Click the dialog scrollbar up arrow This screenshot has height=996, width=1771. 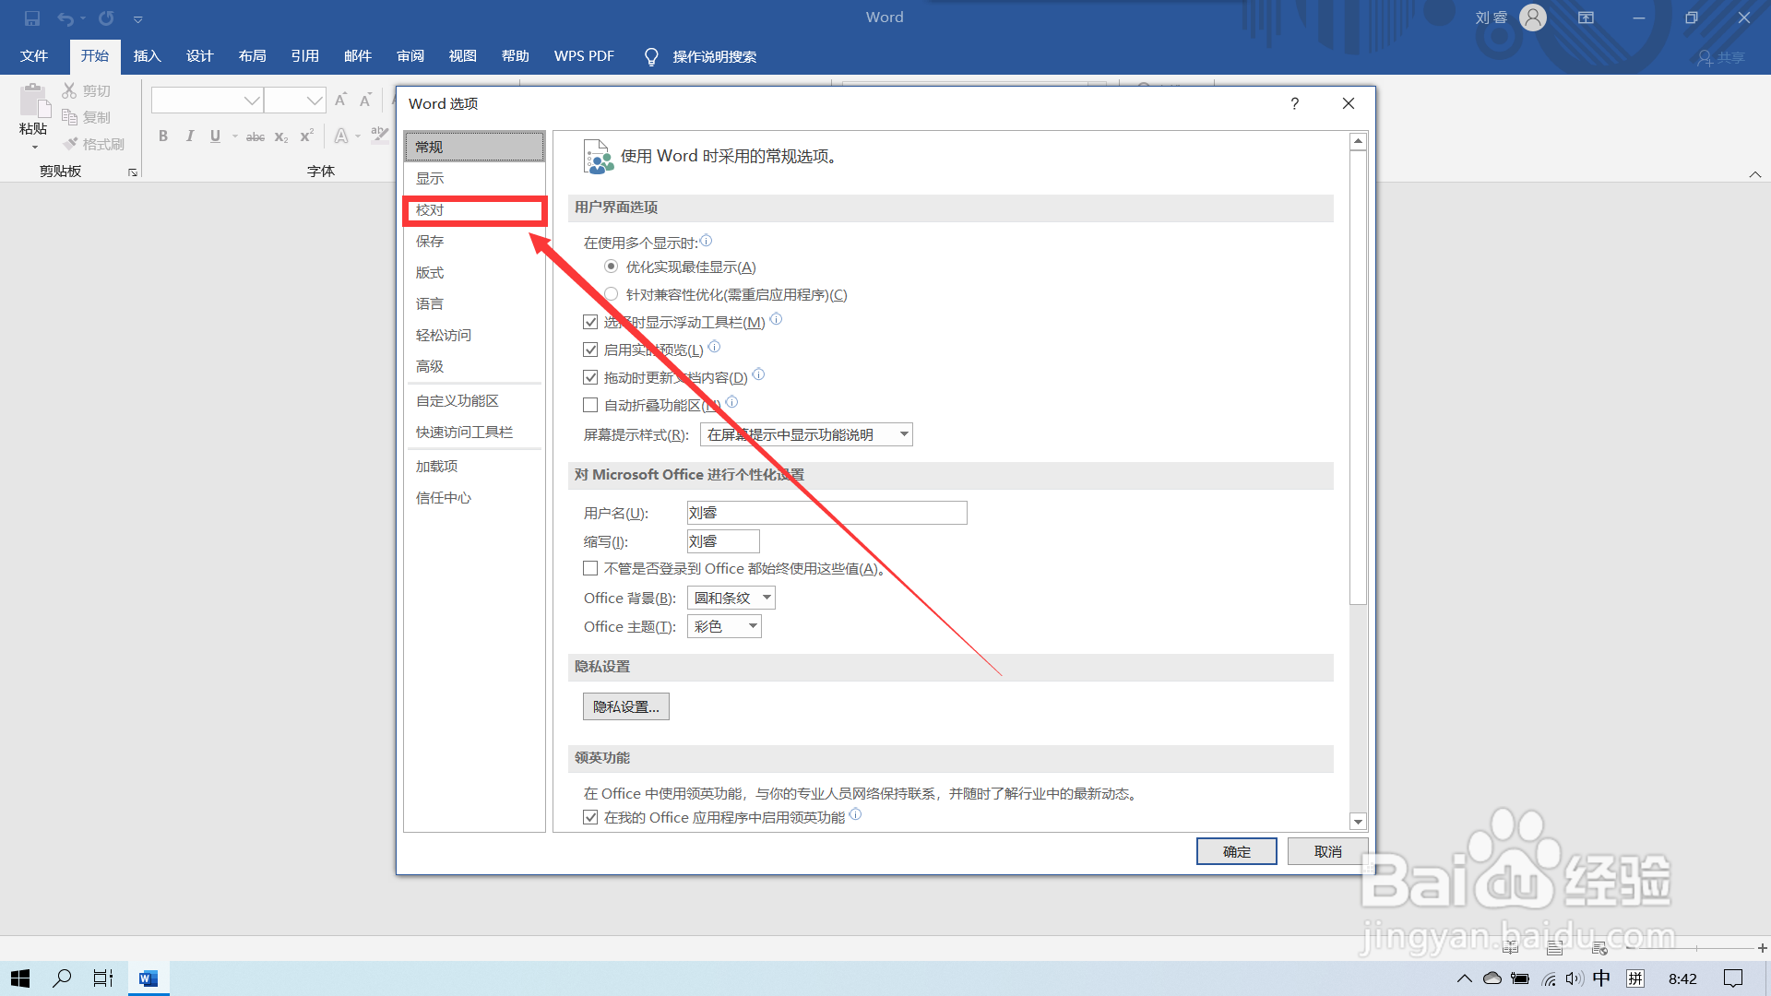1358,142
